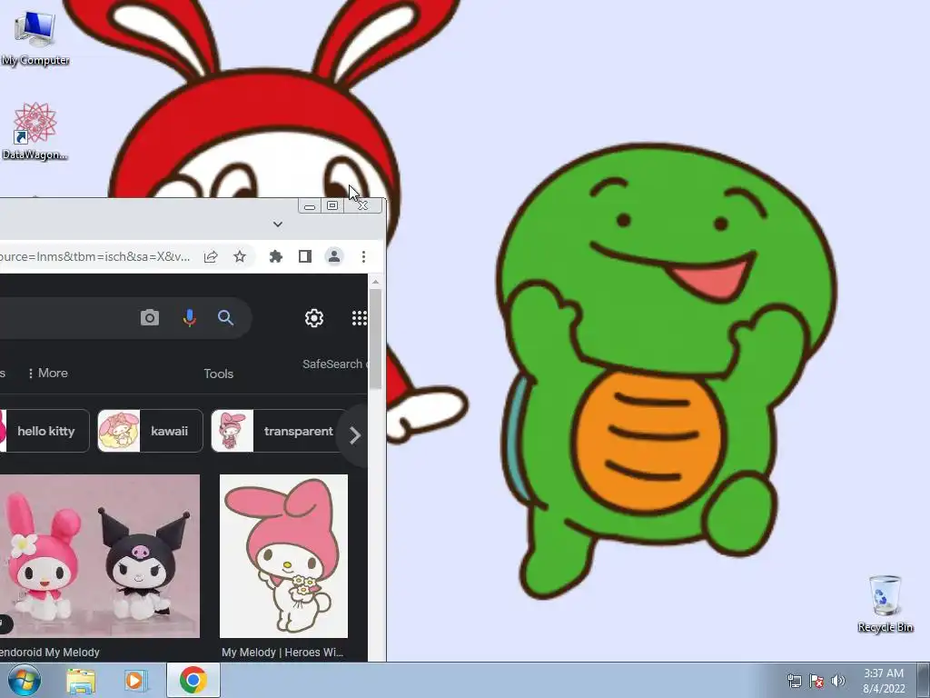Screen dimensions: 930x698
Task: Open Nendoroid My Melody image result
Action: pos(100,555)
